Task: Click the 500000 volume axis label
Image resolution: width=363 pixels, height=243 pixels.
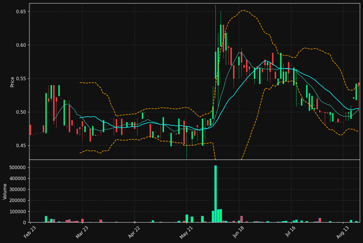Action: [x=18, y=168]
